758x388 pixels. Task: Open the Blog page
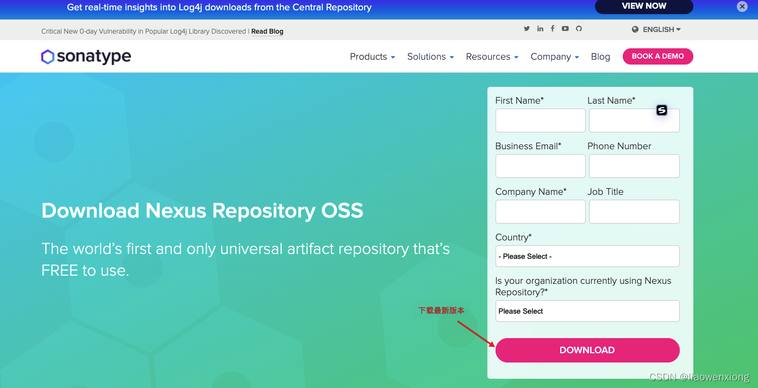coord(600,56)
